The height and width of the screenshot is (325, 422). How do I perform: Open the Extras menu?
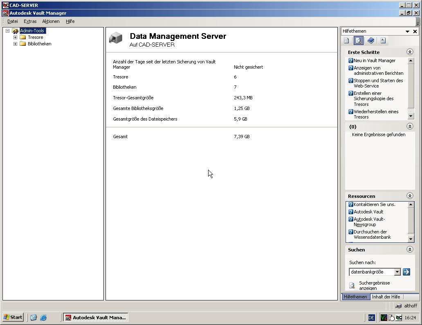pos(30,21)
